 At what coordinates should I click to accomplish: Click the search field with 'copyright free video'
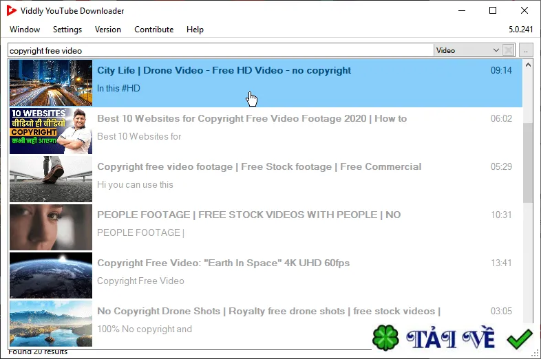tap(220, 51)
